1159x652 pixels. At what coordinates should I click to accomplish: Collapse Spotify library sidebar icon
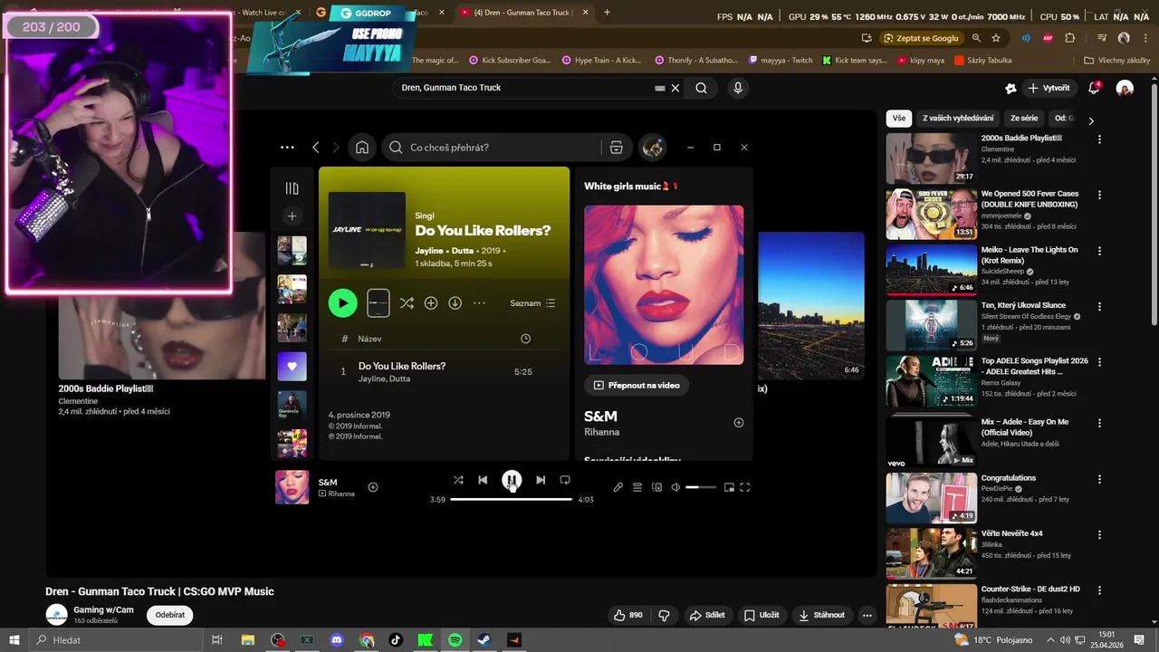click(x=292, y=188)
